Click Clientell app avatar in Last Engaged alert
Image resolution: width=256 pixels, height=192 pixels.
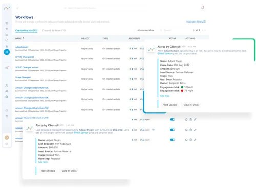point(29,129)
